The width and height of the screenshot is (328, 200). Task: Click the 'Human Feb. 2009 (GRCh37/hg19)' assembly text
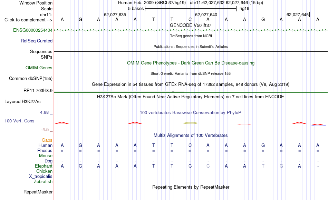(x=152, y=3)
